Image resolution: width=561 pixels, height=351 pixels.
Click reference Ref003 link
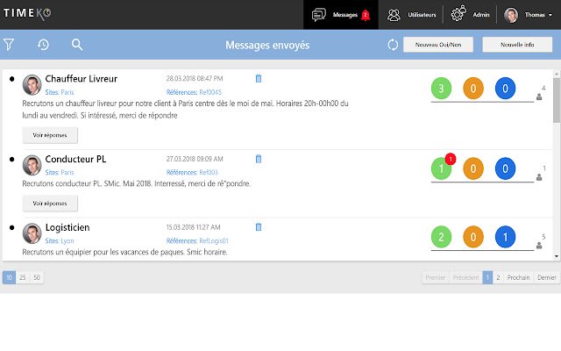(x=209, y=172)
